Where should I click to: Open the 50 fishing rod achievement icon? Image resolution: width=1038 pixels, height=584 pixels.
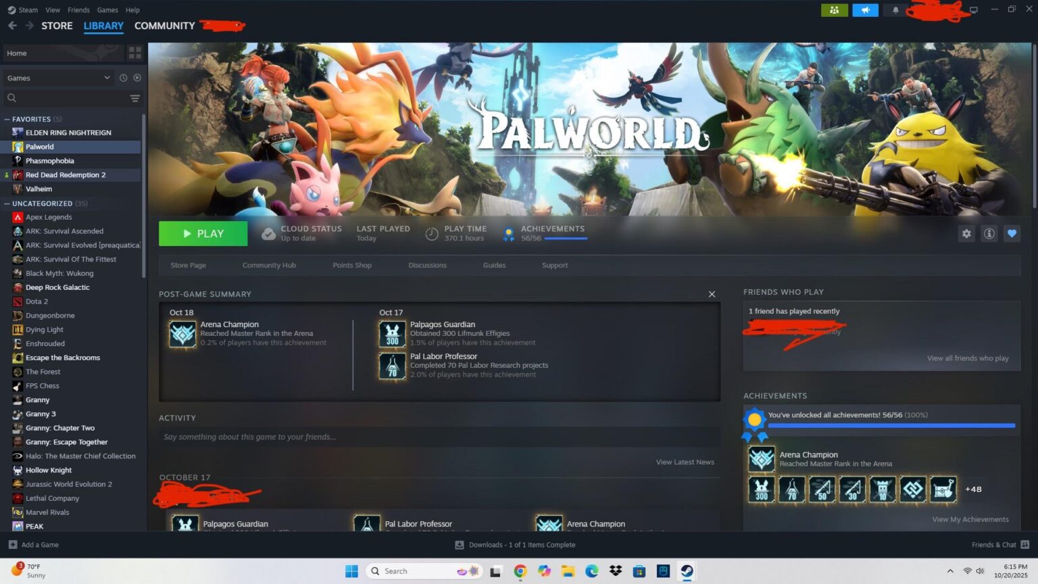click(x=822, y=489)
